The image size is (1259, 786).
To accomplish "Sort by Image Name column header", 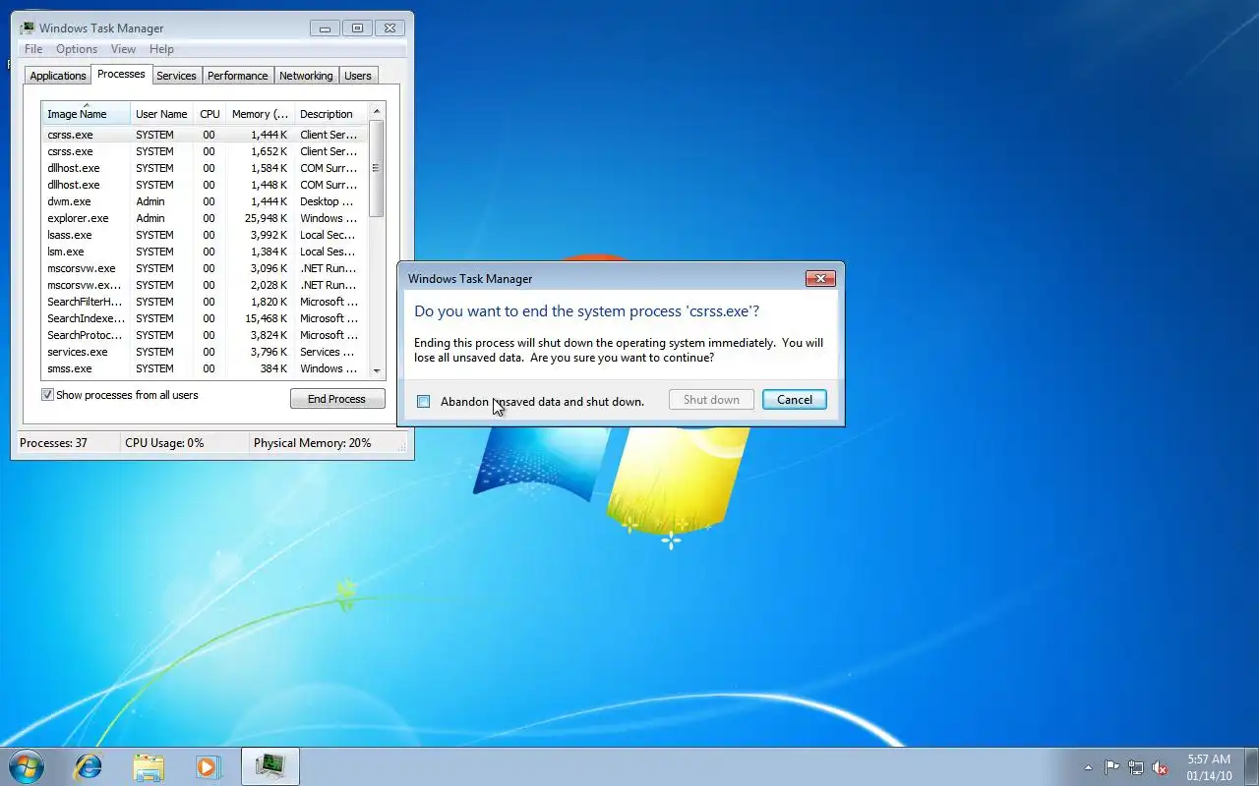I will pyautogui.click(x=86, y=113).
